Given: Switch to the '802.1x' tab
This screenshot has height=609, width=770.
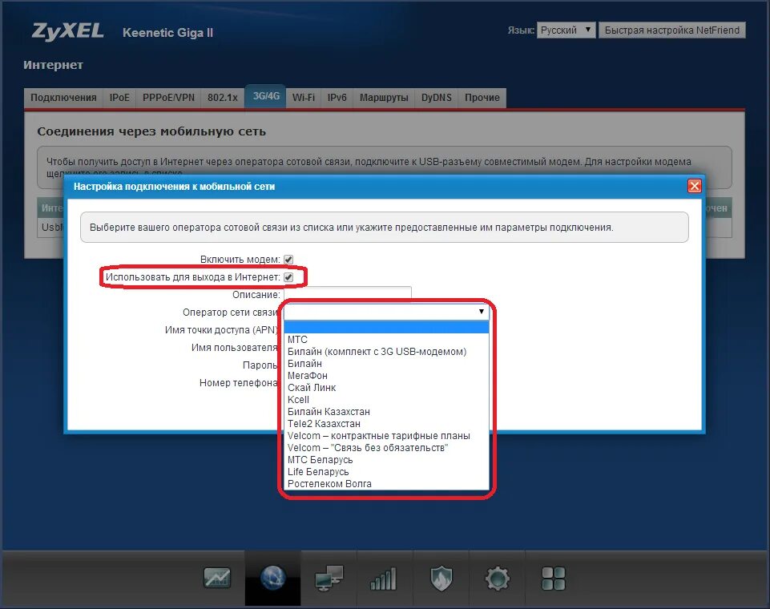Looking at the screenshot, I should click(223, 98).
